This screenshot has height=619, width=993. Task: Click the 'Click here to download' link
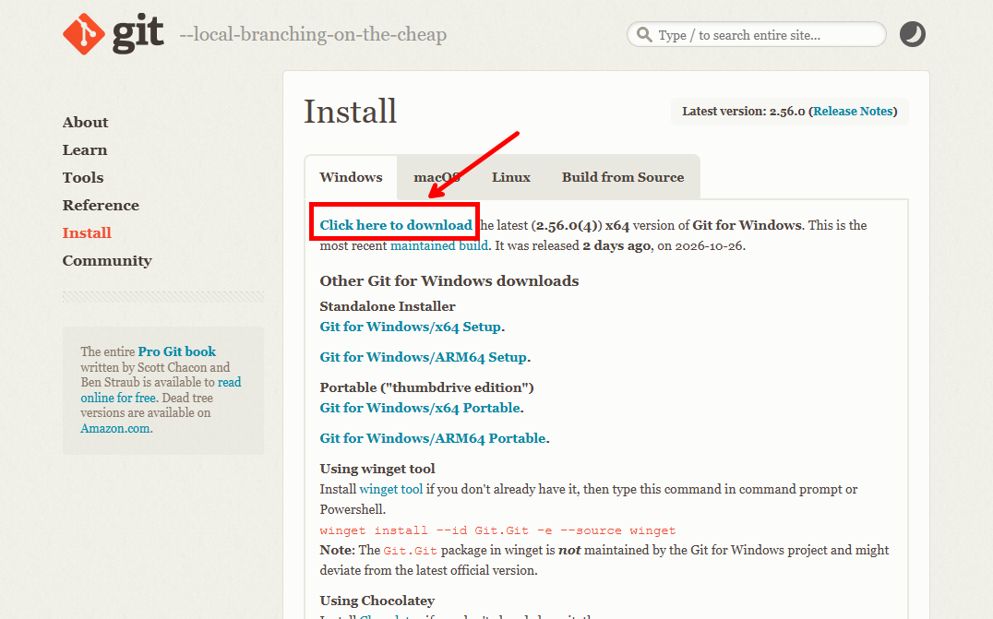396,225
